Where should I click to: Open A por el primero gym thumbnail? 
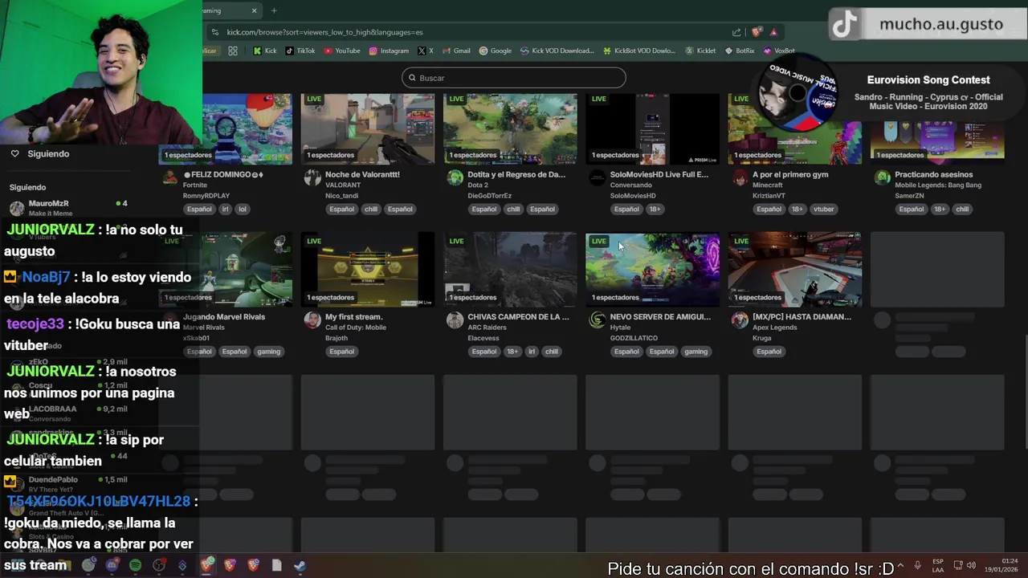(795, 128)
